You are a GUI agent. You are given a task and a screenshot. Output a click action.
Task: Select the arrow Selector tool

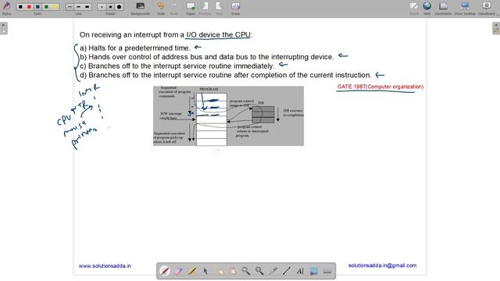(x=205, y=271)
